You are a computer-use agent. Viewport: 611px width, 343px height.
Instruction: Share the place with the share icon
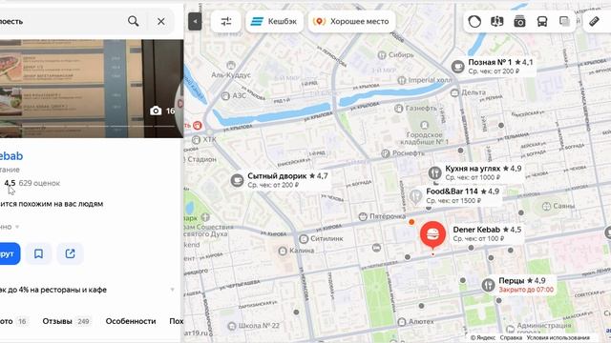[70, 253]
